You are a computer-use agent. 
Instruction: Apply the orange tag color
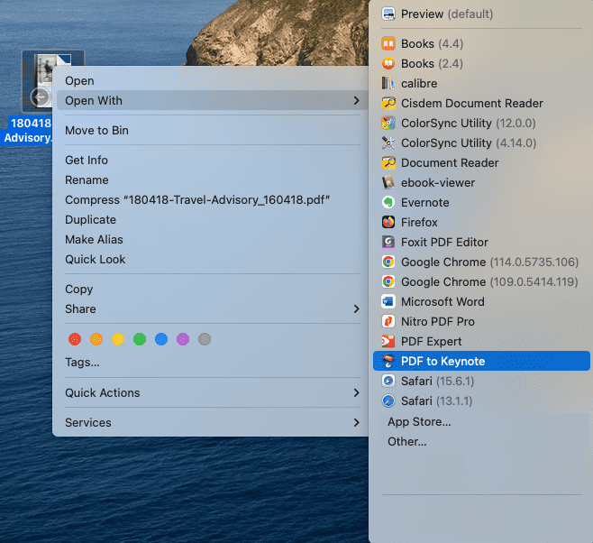[96, 339]
